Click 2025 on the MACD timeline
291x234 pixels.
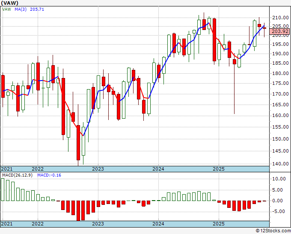pyautogui.click(x=219, y=224)
